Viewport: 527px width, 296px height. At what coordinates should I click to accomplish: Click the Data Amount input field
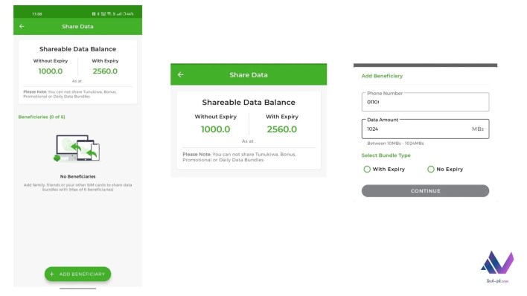[425, 129]
